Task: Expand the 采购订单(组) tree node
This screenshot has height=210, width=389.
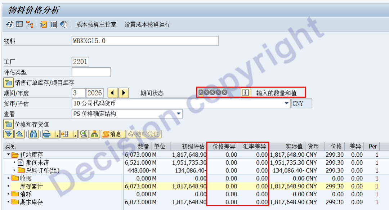Action: (14, 170)
